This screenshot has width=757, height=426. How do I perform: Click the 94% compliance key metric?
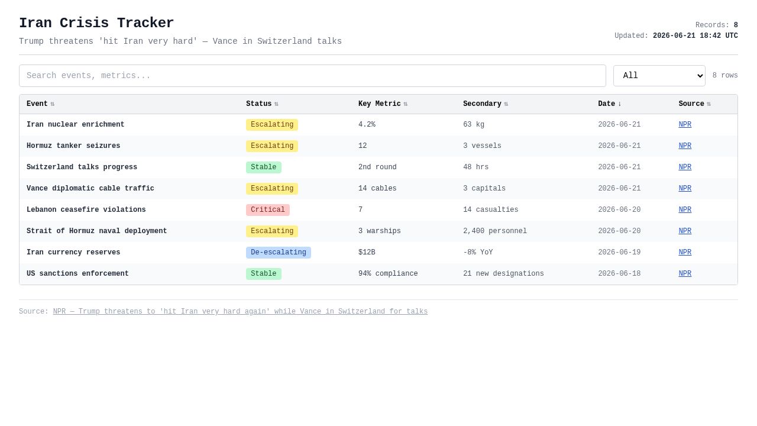click(388, 274)
